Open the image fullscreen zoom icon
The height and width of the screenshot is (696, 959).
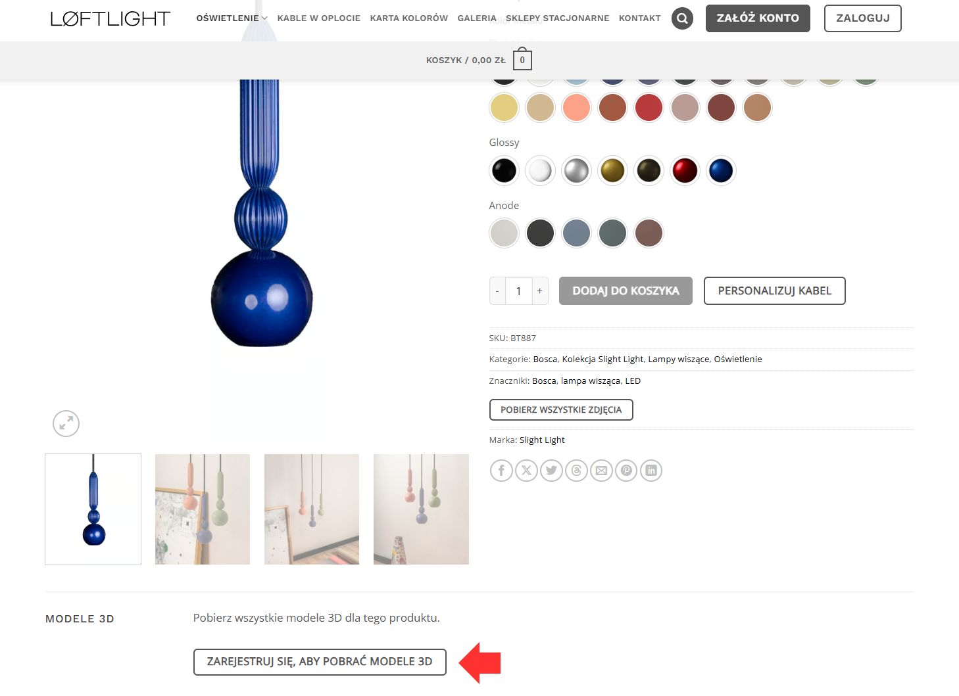pyautogui.click(x=66, y=424)
